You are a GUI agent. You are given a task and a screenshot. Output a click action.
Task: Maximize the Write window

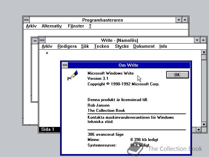203,40
